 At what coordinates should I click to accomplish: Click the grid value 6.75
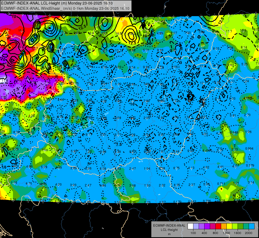pos(176,168)
